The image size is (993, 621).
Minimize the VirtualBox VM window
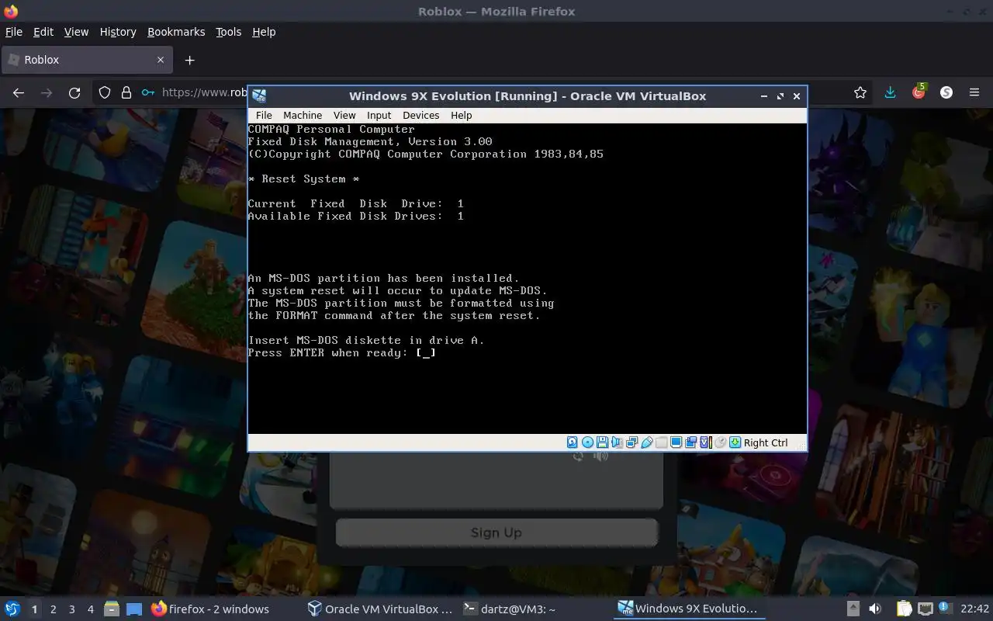point(764,96)
